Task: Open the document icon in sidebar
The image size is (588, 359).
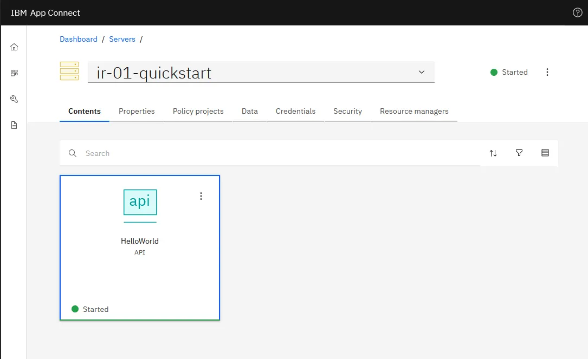Action: click(x=14, y=125)
